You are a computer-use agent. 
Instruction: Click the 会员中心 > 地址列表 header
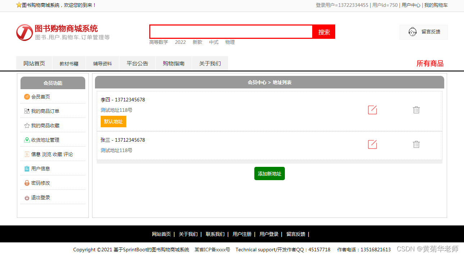(x=269, y=82)
